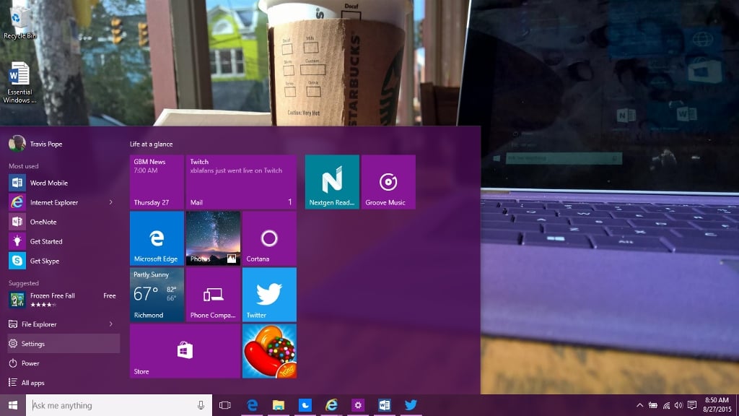This screenshot has height=416, width=739.
Task: Expand the File Explorer jump list arrow
Action: 111,324
